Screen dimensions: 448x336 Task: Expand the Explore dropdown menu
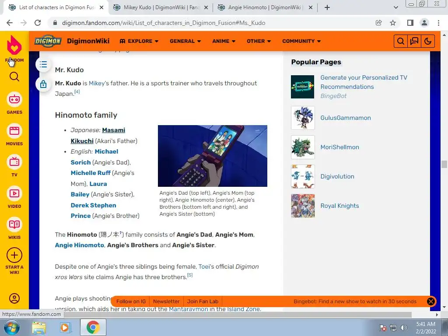[x=139, y=41]
